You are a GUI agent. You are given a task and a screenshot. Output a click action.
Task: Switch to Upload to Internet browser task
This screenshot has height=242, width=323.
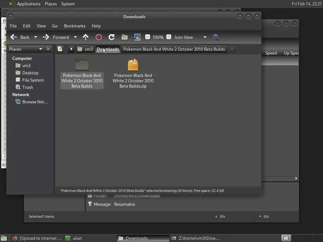tap(37, 238)
